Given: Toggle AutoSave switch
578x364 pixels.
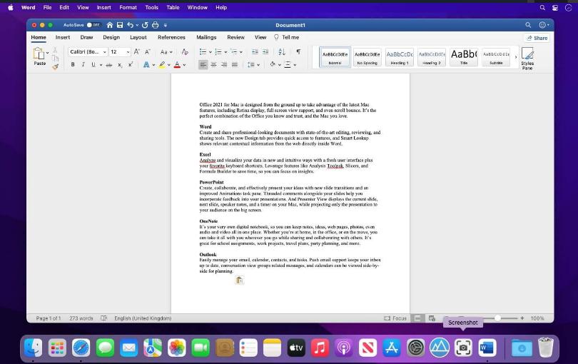Looking at the screenshot, I should (93, 25).
